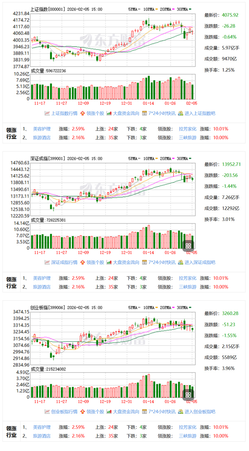Click 三峡旅游 stock in 创业板指 section
249x451 pixels.
pyautogui.click(x=188, y=436)
